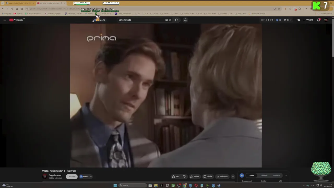Click the blue IQ extension icon in stats panel
334x188 pixels.
pyautogui.click(x=242, y=175)
